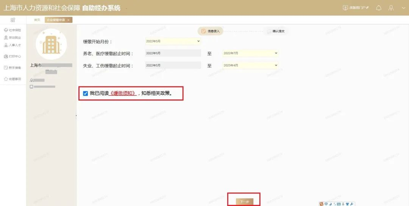
Task: Click the grid menu icon above sidebar
Action: 13,20
